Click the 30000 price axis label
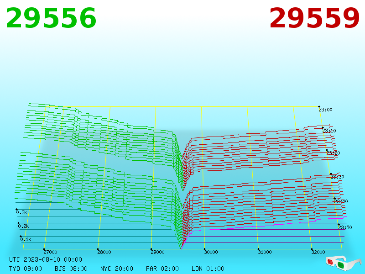The height and width of the screenshot is (274, 365). point(211,252)
